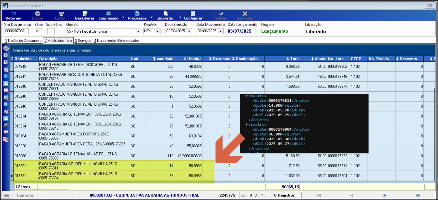Open the Impressão dropdown arrow
Screen dimensions: 438x200
(123, 17)
